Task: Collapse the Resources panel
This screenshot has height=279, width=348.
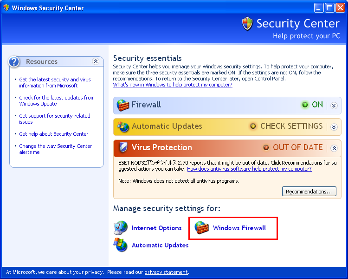Action: click(x=96, y=61)
